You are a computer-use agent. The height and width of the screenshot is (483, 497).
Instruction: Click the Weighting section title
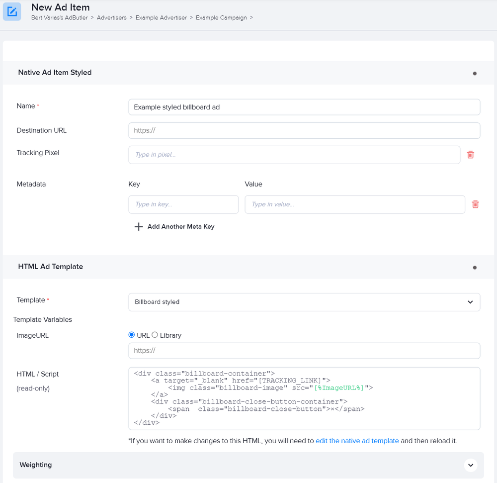(35, 465)
